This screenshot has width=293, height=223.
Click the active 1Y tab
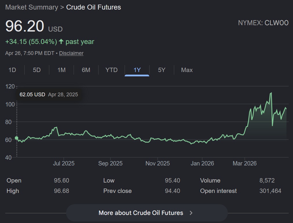click(137, 70)
